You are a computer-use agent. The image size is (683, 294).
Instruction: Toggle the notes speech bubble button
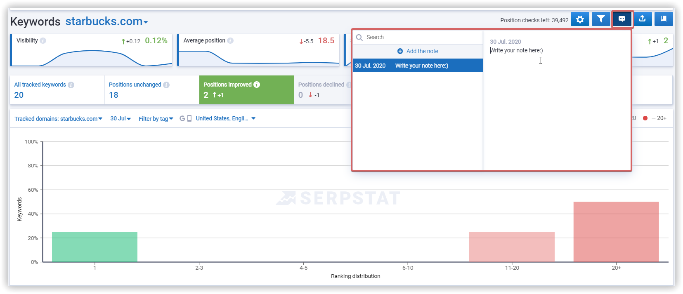point(622,19)
